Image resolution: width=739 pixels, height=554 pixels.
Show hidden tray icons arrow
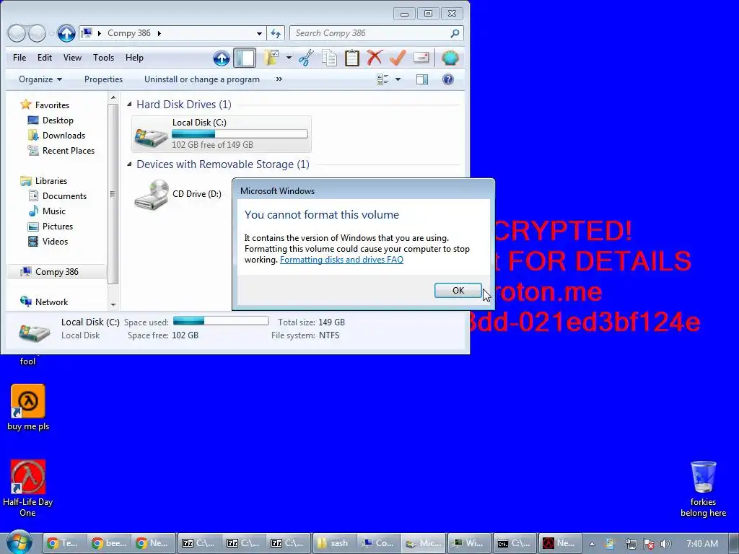pos(592,544)
